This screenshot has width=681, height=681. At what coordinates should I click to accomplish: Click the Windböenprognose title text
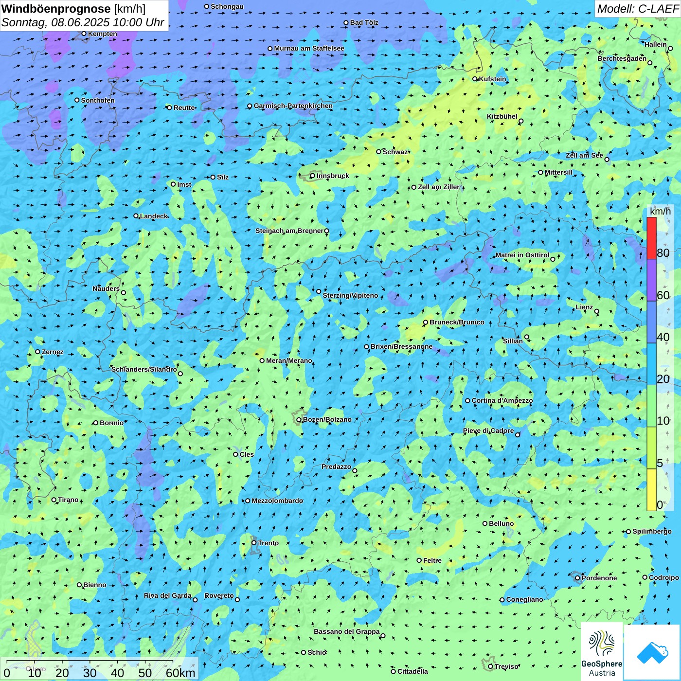[56, 9]
